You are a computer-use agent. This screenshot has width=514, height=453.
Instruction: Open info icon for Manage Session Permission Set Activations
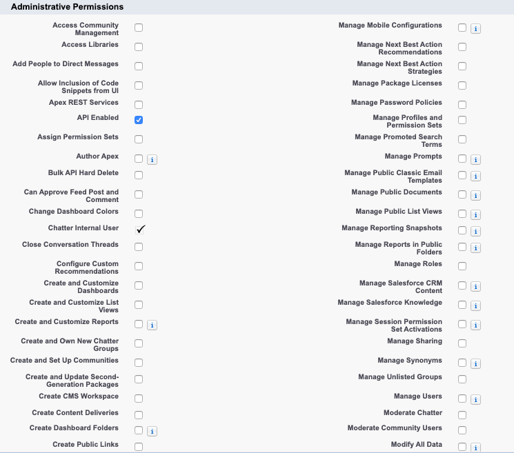tap(475, 325)
